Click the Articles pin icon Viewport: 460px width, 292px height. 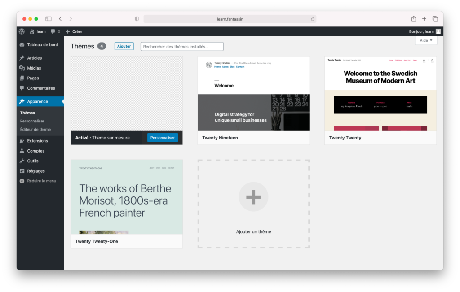pyautogui.click(x=22, y=58)
